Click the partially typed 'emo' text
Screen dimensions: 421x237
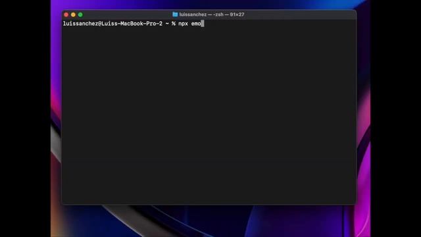(196, 24)
